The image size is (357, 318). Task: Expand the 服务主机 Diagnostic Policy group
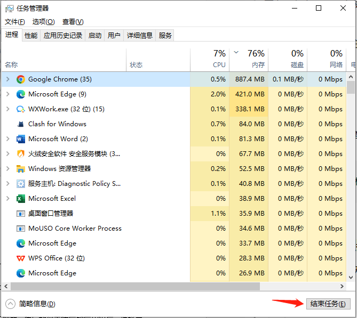click(8, 183)
